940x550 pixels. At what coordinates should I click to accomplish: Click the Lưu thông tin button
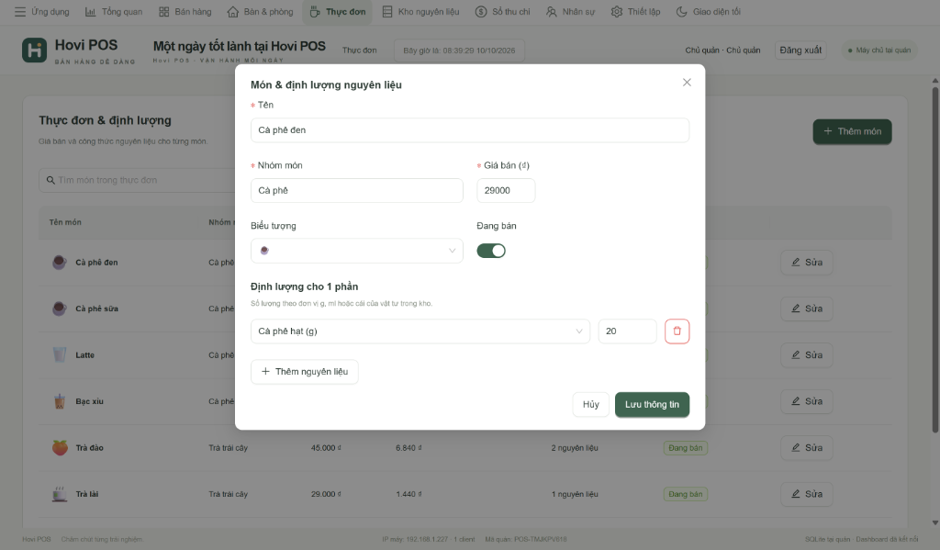tap(653, 404)
